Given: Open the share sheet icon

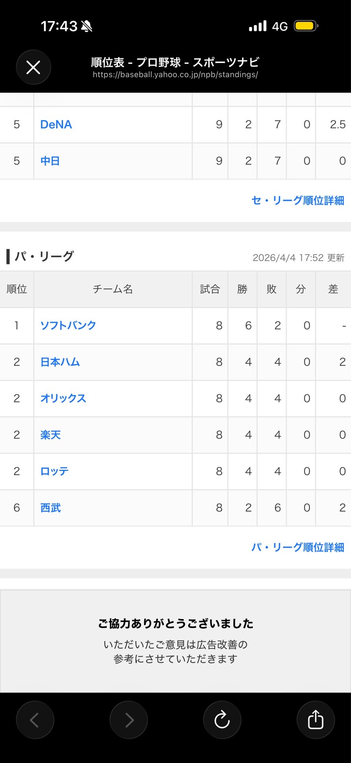Looking at the screenshot, I should [316, 720].
